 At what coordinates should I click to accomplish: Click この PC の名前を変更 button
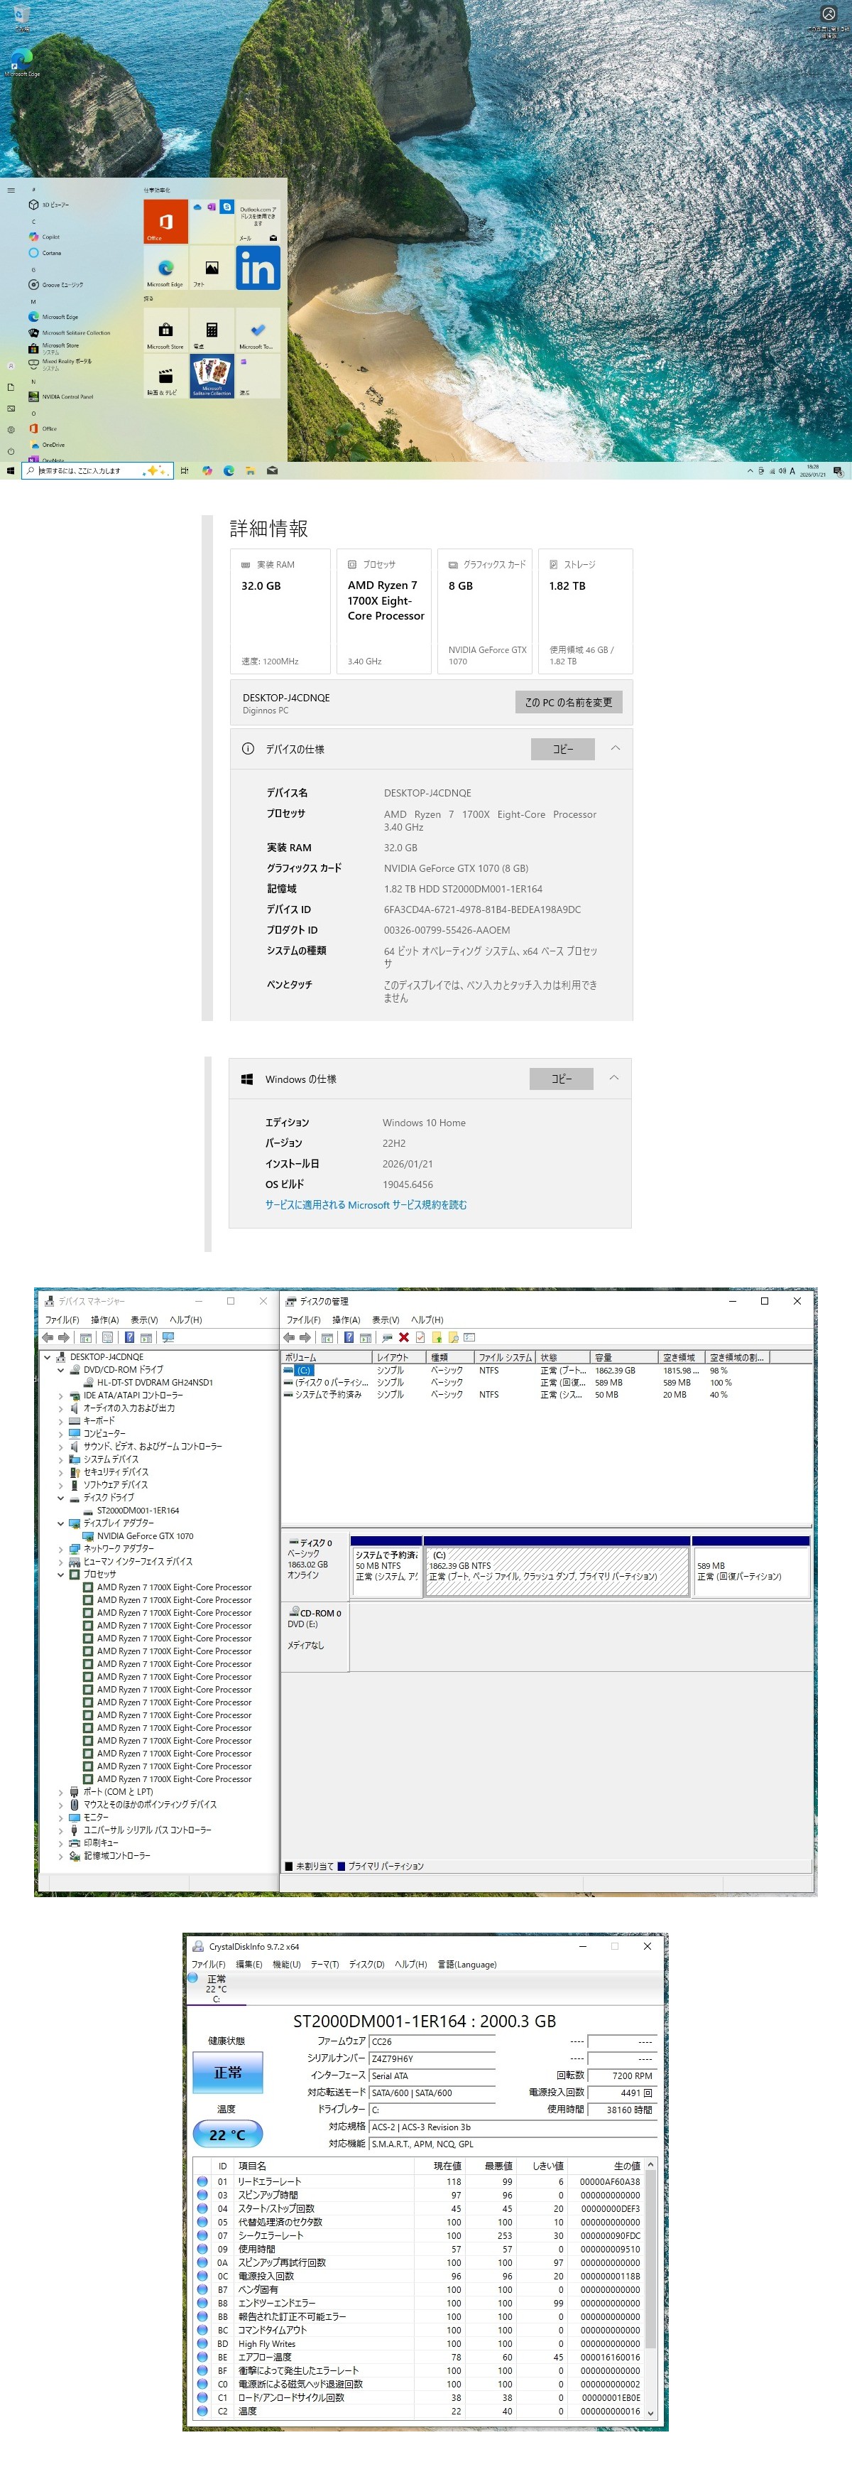pyautogui.click(x=568, y=702)
